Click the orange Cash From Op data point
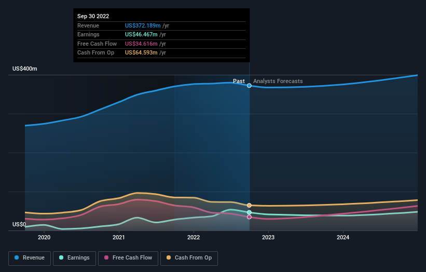The image size is (426, 272). click(249, 206)
